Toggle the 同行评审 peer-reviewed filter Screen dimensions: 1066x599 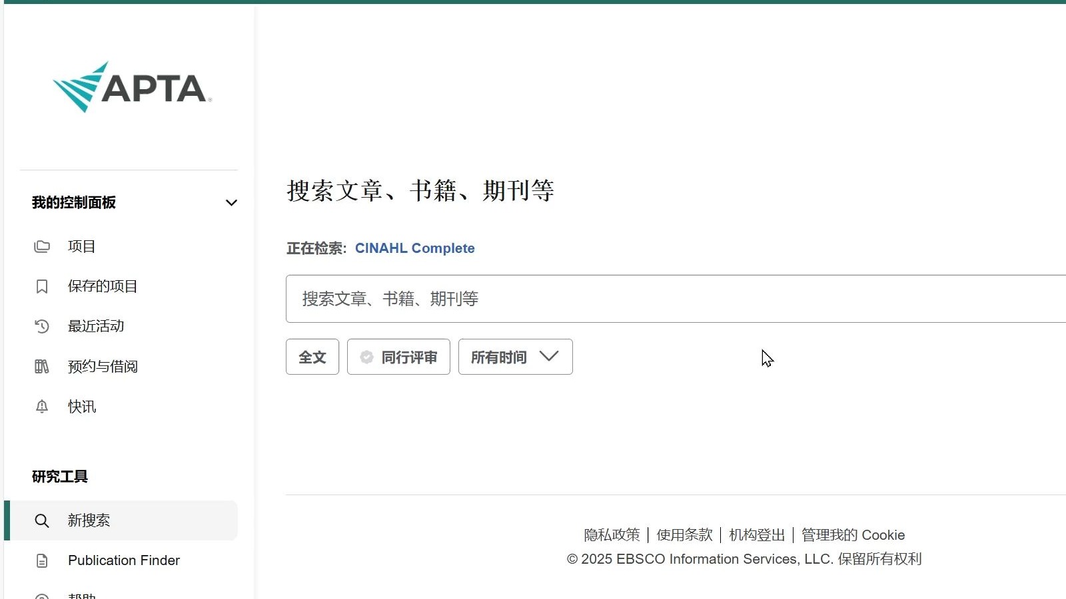pos(398,357)
